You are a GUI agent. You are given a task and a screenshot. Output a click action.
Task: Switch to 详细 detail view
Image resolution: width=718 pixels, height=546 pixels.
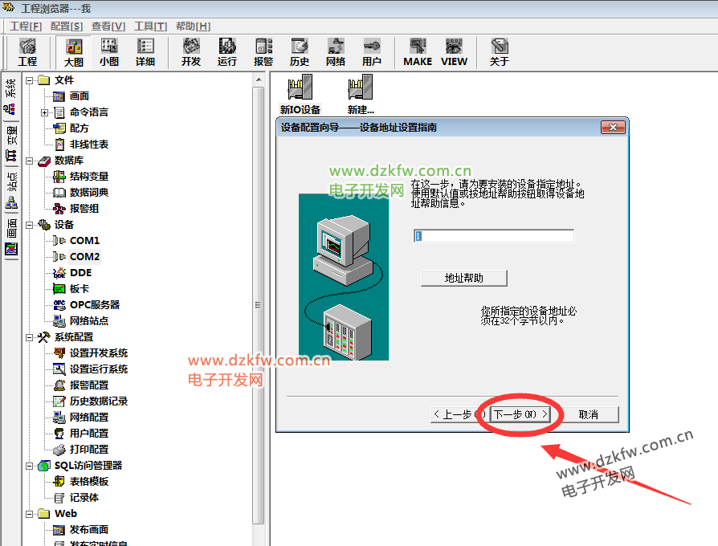coord(145,51)
